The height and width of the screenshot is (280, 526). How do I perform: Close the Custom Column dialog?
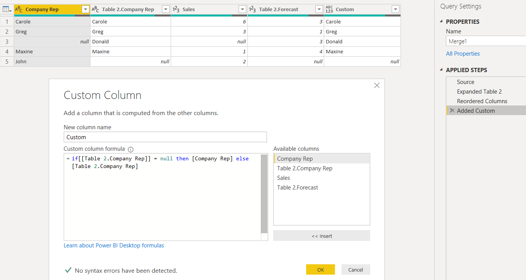click(x=377, y=86)
